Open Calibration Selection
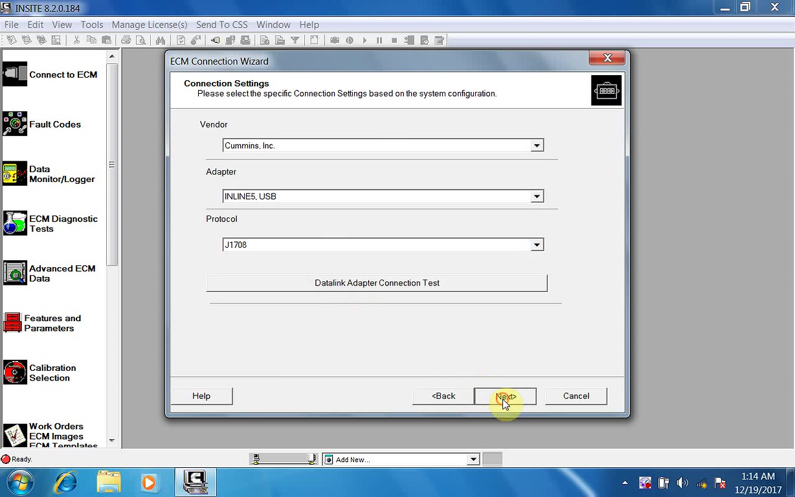 [x=40, y=373]
